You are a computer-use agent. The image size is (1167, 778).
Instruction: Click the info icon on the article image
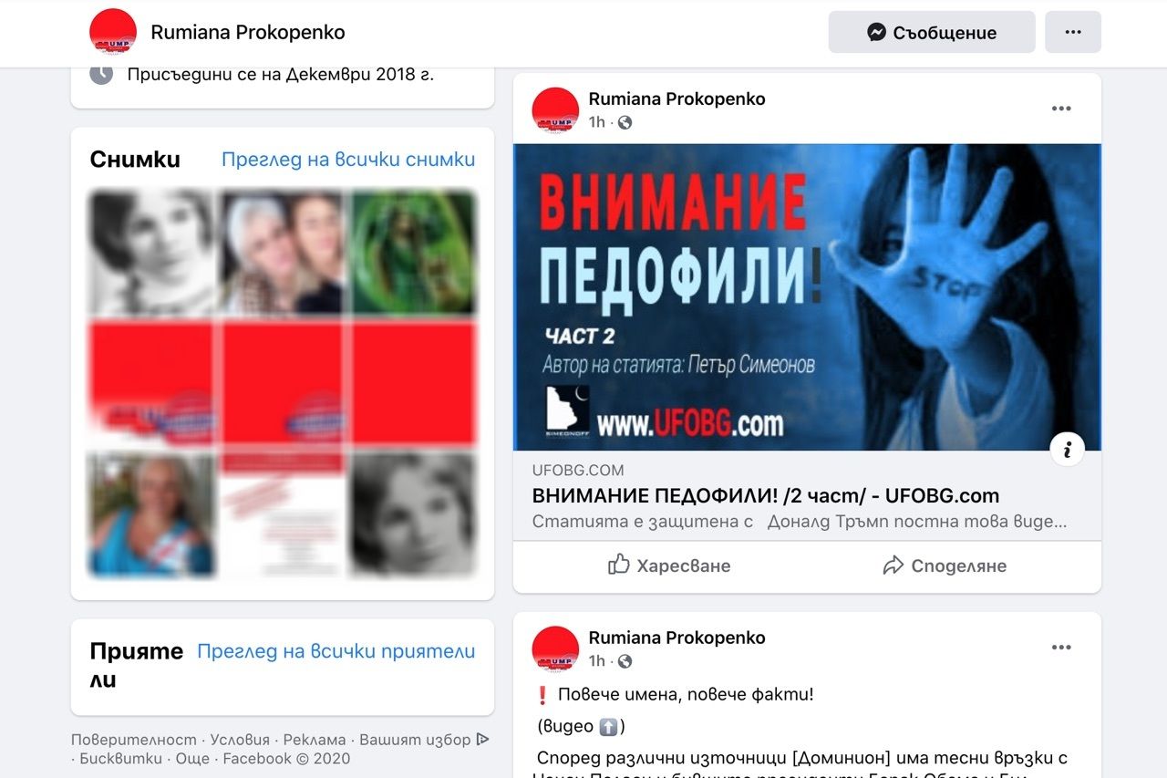(x=1067, y=449)
